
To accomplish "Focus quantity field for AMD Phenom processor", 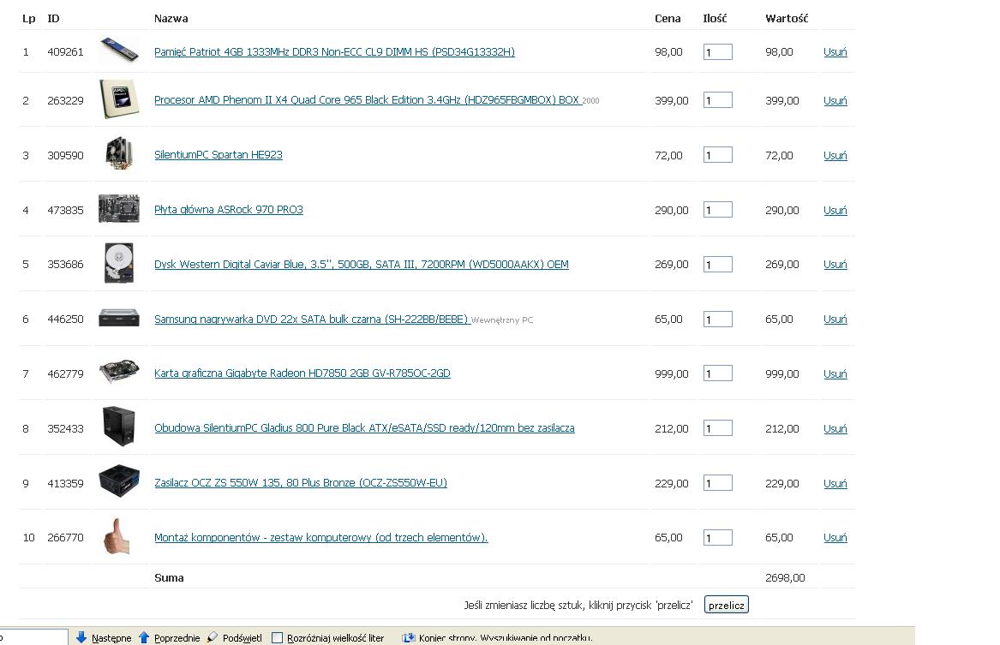I will pos(717,100).
